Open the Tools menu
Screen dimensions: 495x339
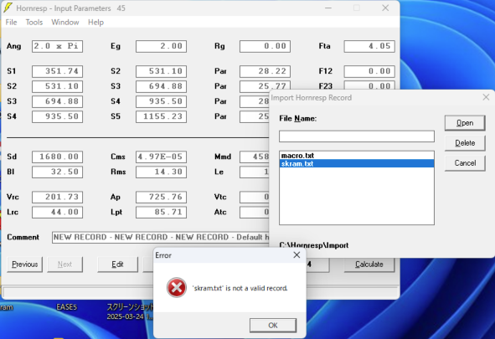[x=34, y=23]
